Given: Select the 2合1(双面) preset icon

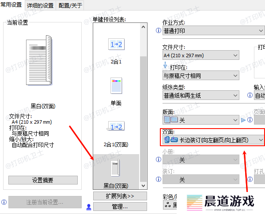Looking at the screenshot, I should click(x=116, y=126).
